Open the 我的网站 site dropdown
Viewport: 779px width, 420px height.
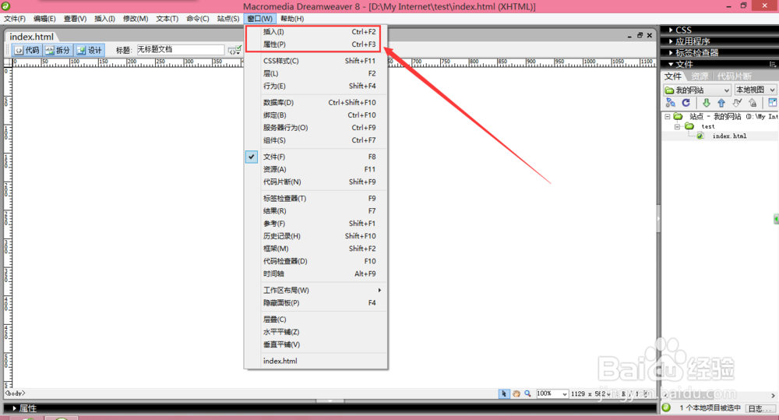[x=697, y=90]
